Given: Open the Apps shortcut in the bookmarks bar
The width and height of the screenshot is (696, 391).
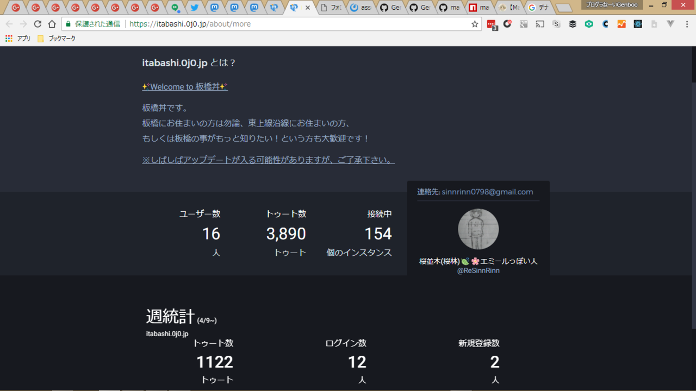Looking at the screenshot, I should tap(18, 39).
